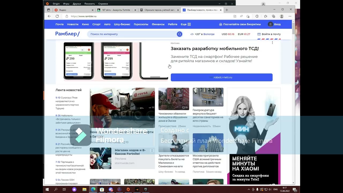
Task: Open Финансы section link
Action: click(x=158, y=24)
